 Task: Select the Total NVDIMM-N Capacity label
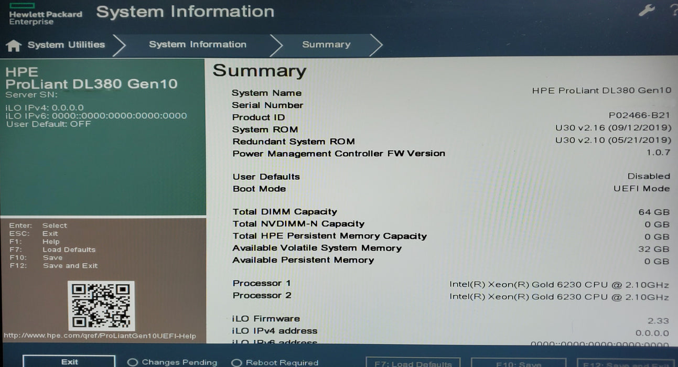click(298, 224)
